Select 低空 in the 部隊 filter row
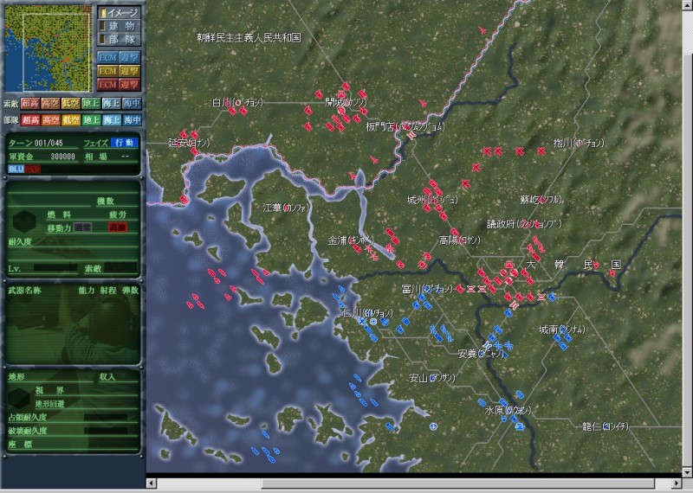The width and height of the screenshot is (693, 493). coord(71,119)
